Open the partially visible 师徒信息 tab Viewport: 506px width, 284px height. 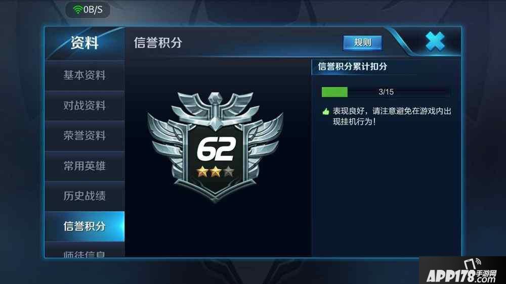(x=85, y=251)
